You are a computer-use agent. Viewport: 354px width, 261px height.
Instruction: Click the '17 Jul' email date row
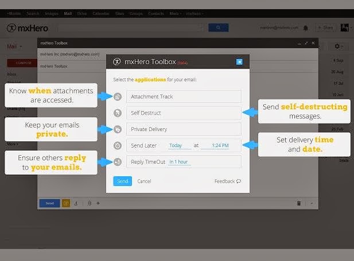pos(339,84)
